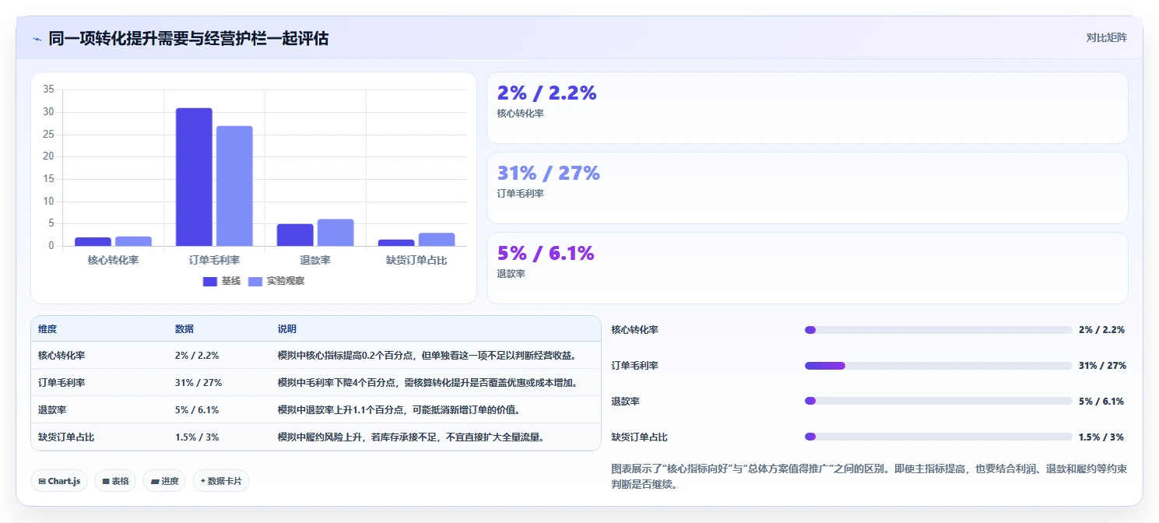Click the 核心转化率 progress bar
This screenshot has height=523, width=1159.
coord(939,330)
